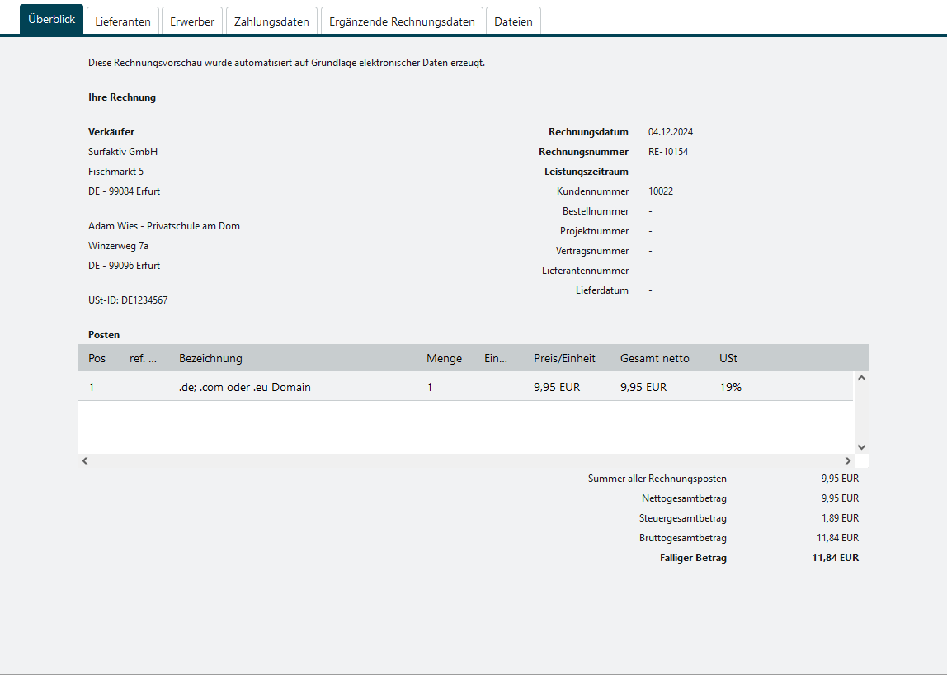Click the invoice number RE-10154
This screenshot has height=675, width=947.
pyautogui.click(x=668, y=152)
